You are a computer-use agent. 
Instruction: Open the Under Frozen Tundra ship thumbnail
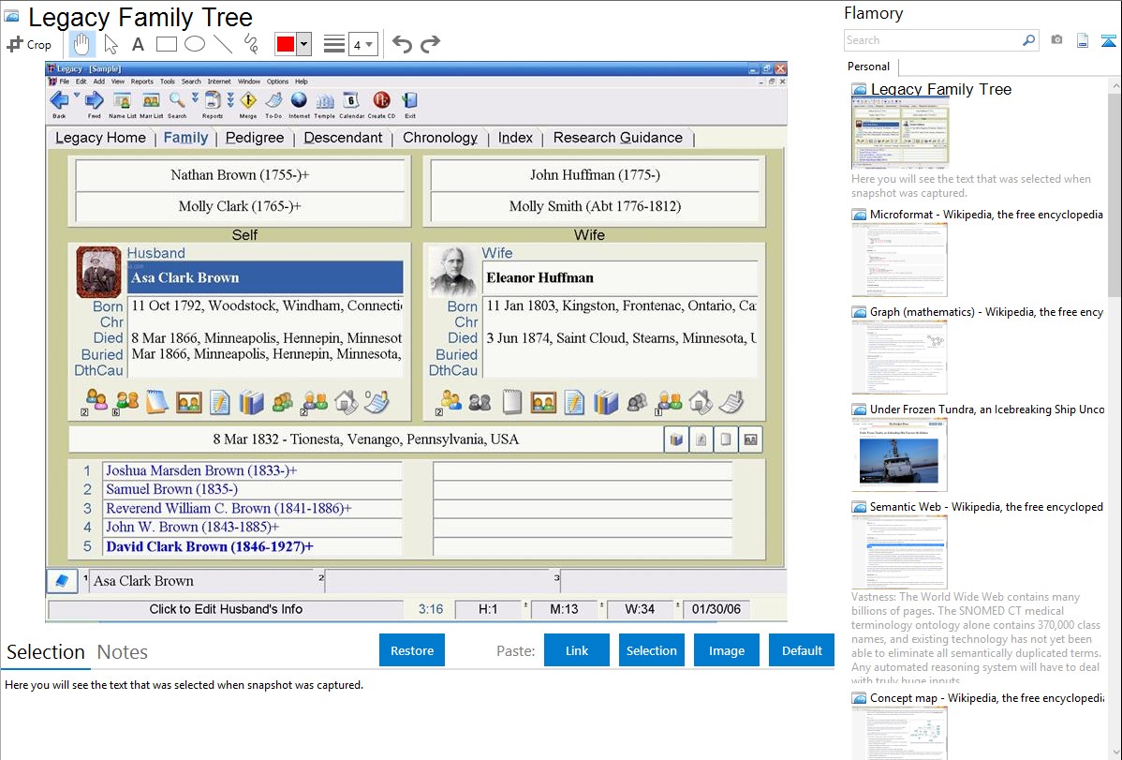tap(899, 455)
